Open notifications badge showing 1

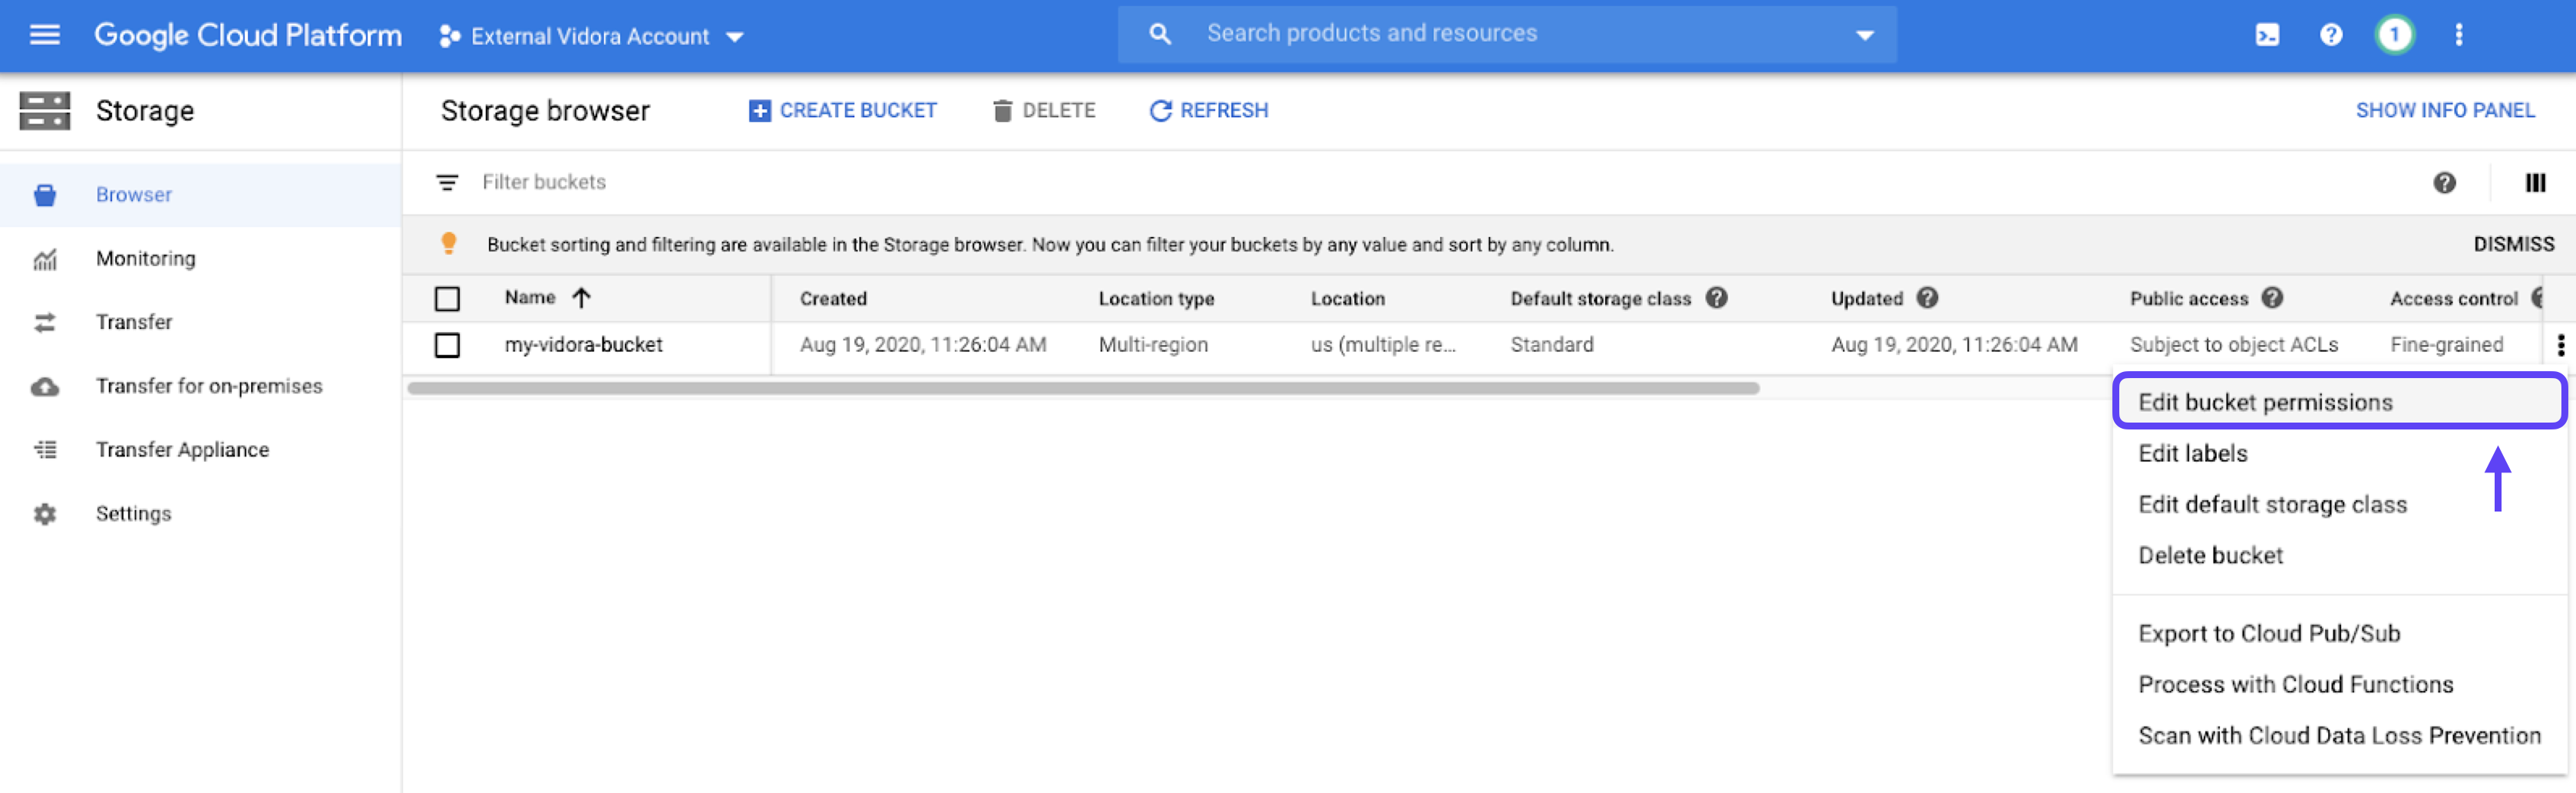pyautogui.click(x=2393, y=36)
